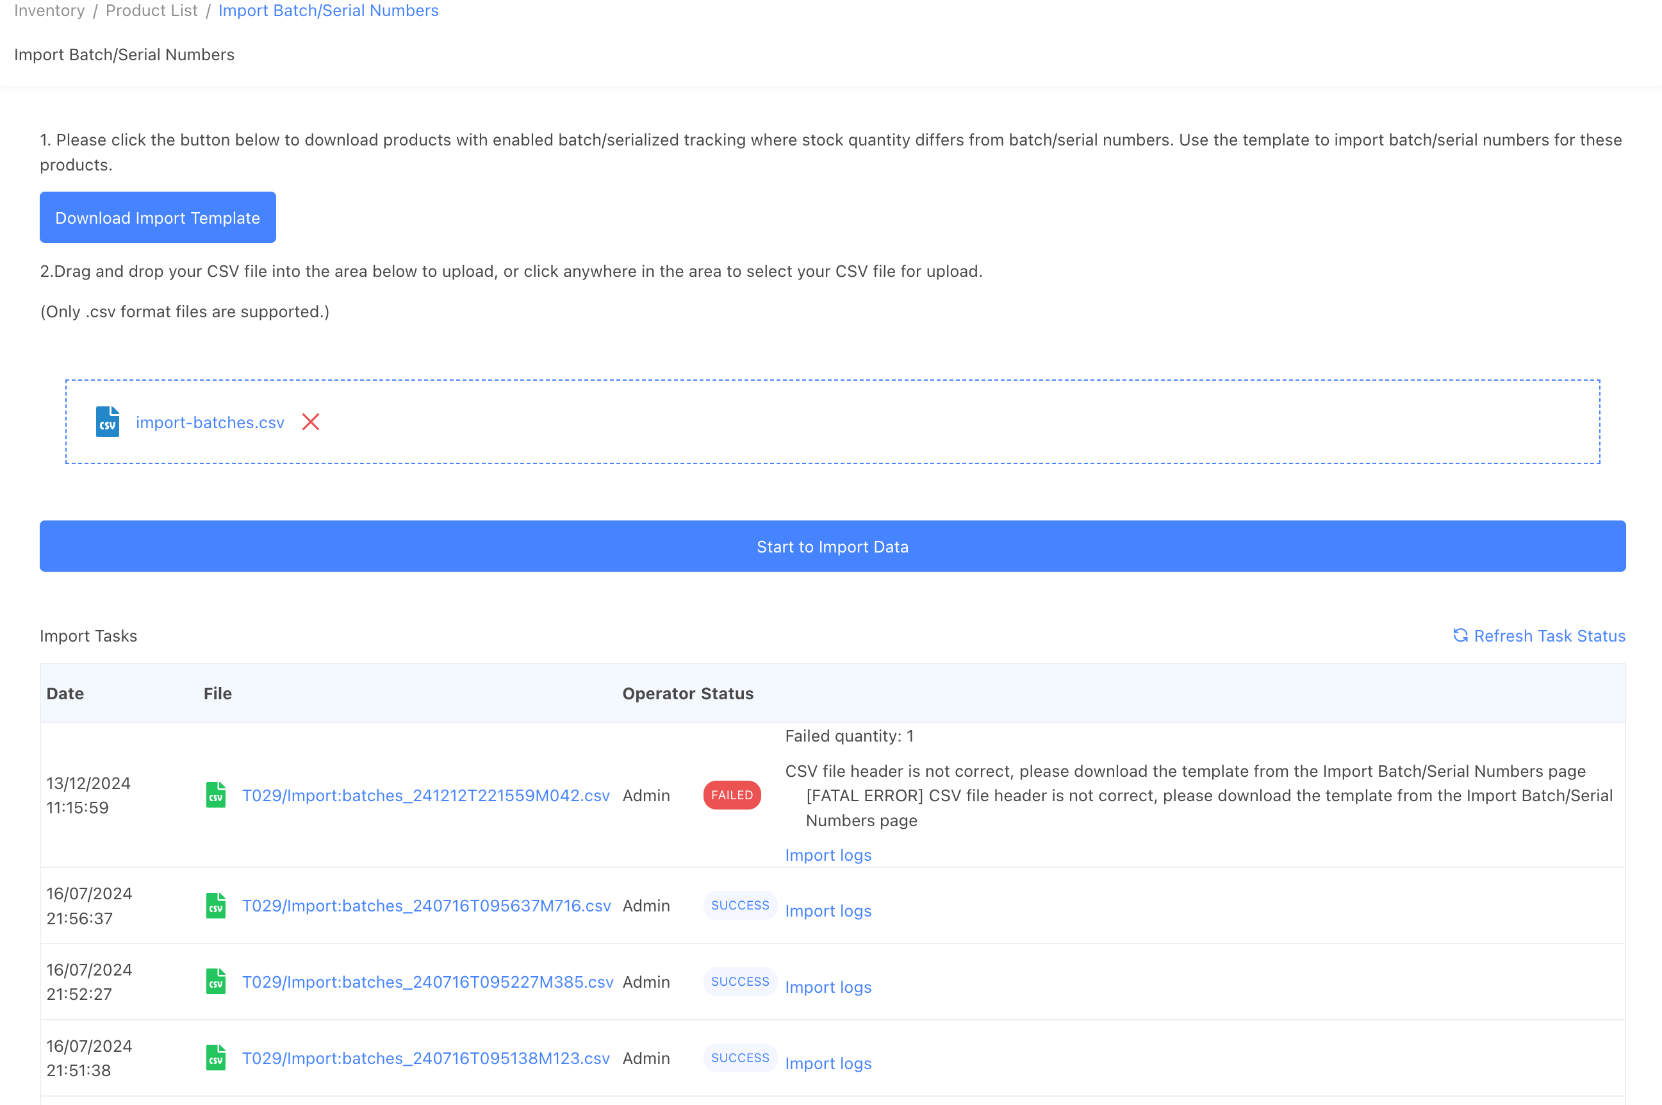The image size is (1662, 1105).
Task: Click Refresh Task Status link
Action: point(1549,636)
